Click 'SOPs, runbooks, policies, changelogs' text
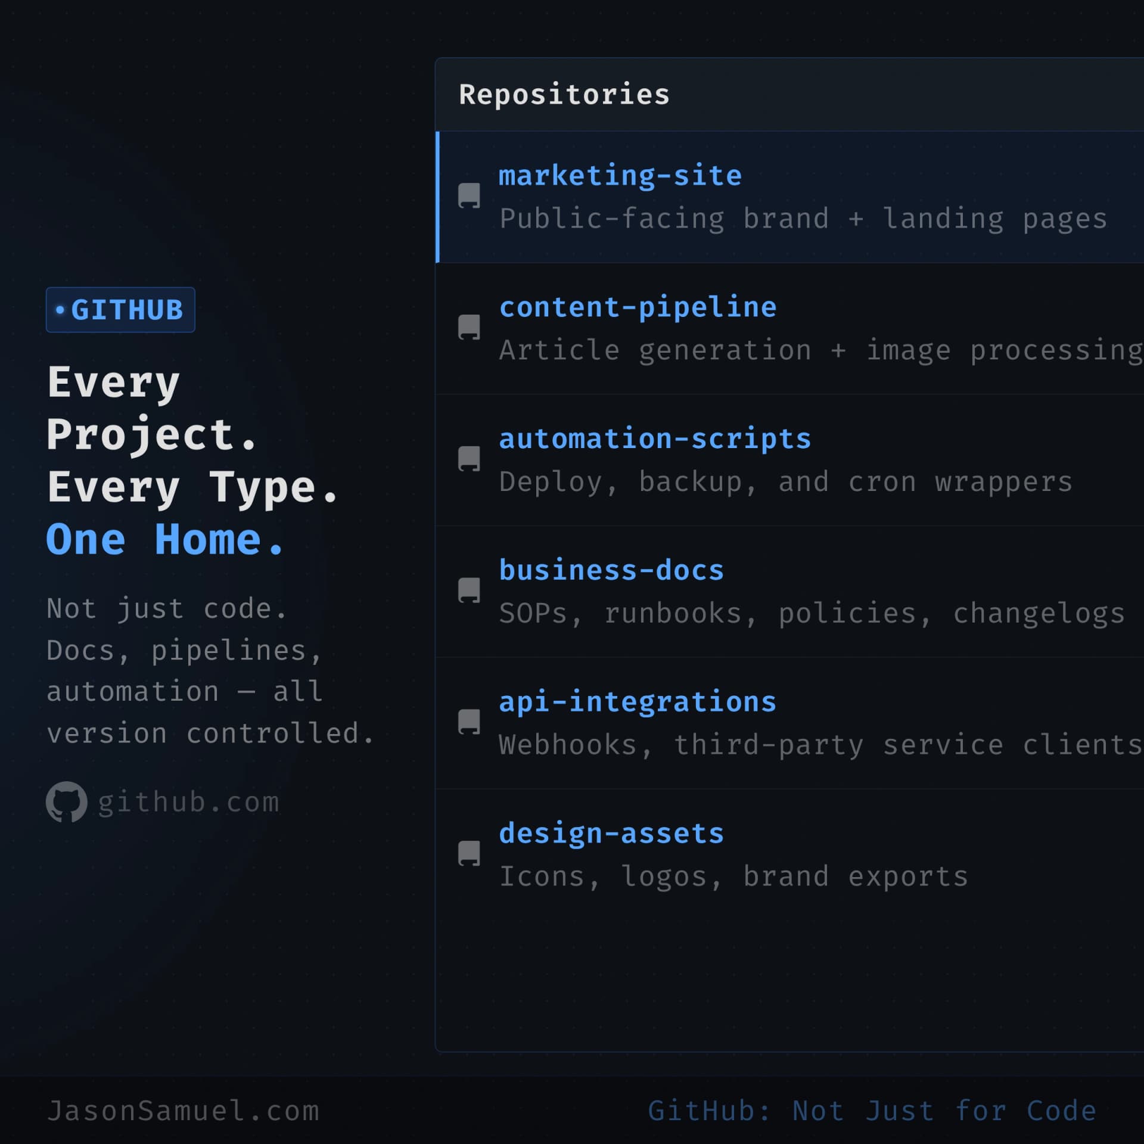 click(x=812, y=614)
